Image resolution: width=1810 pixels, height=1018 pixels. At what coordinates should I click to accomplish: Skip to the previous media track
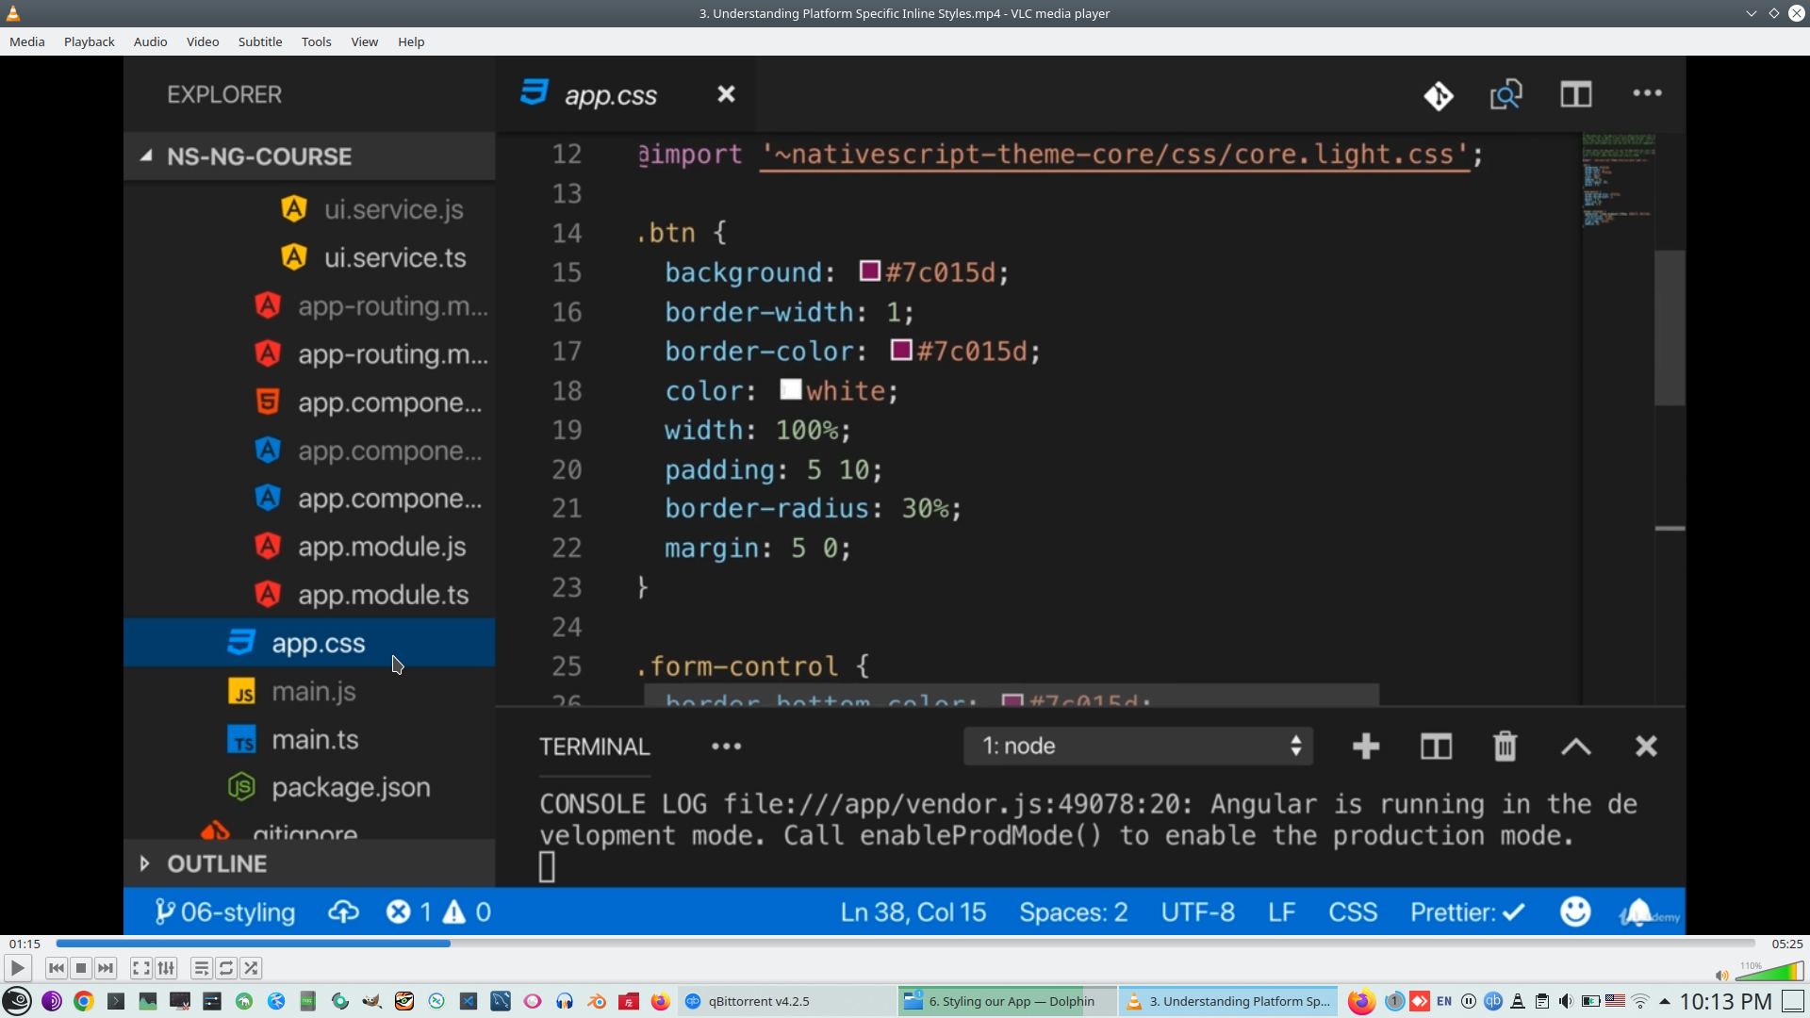pos(56,968)
